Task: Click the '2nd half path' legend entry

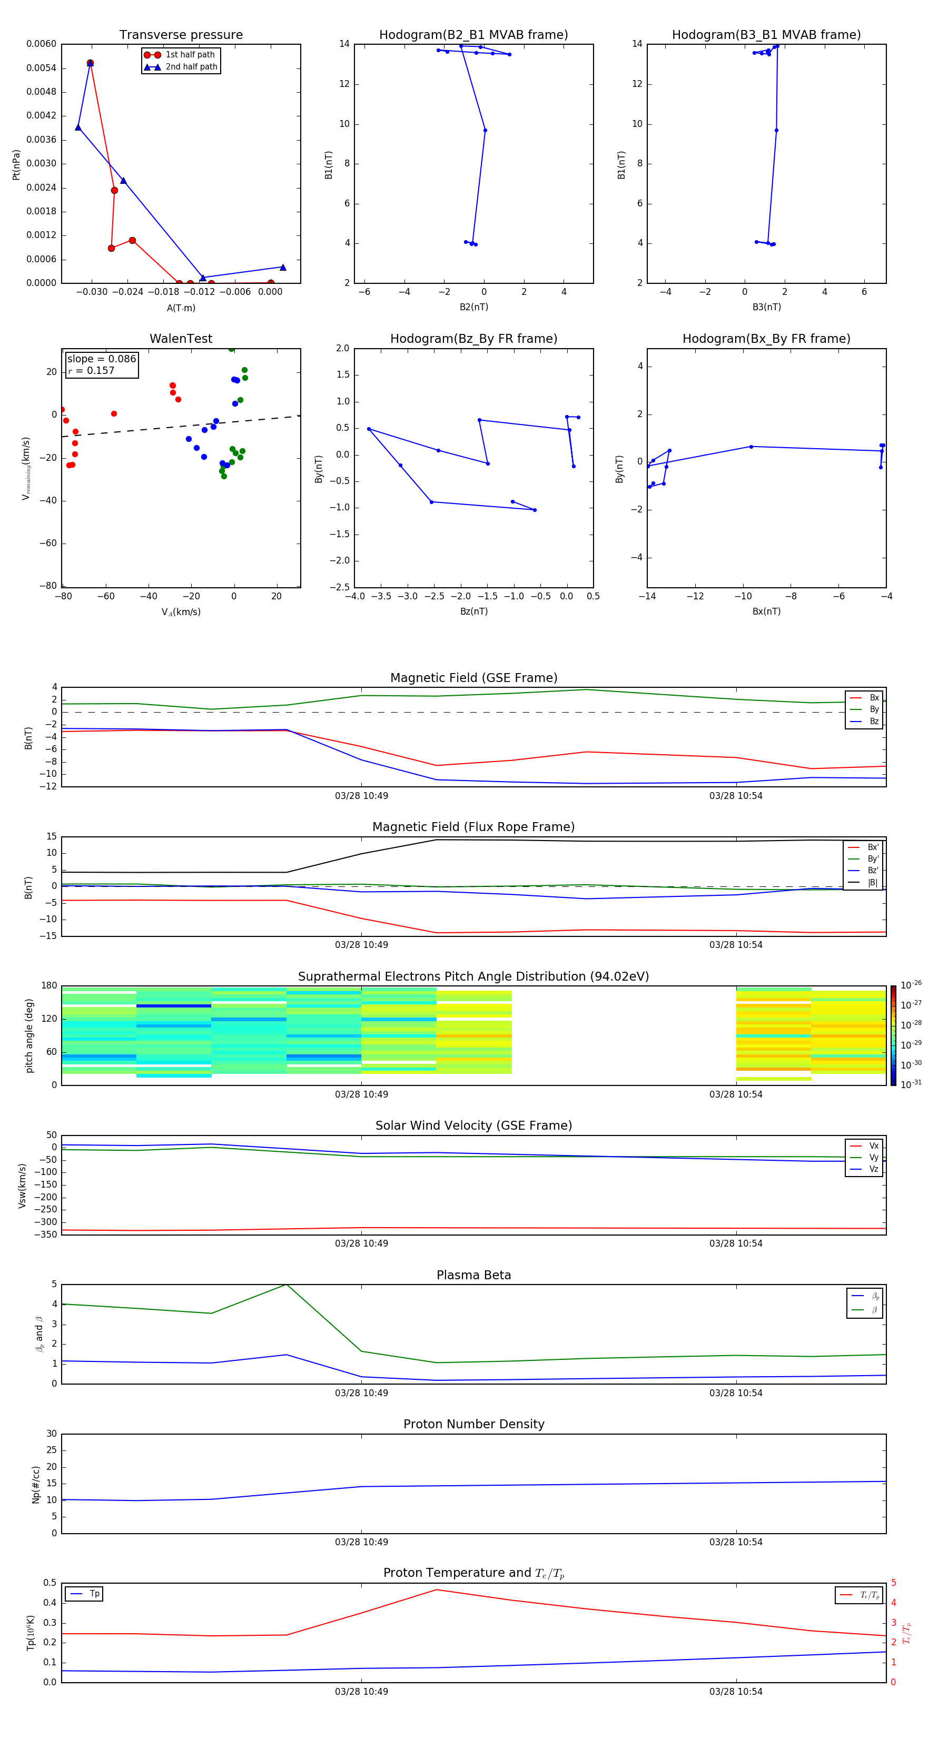Action: click(180, 67)
